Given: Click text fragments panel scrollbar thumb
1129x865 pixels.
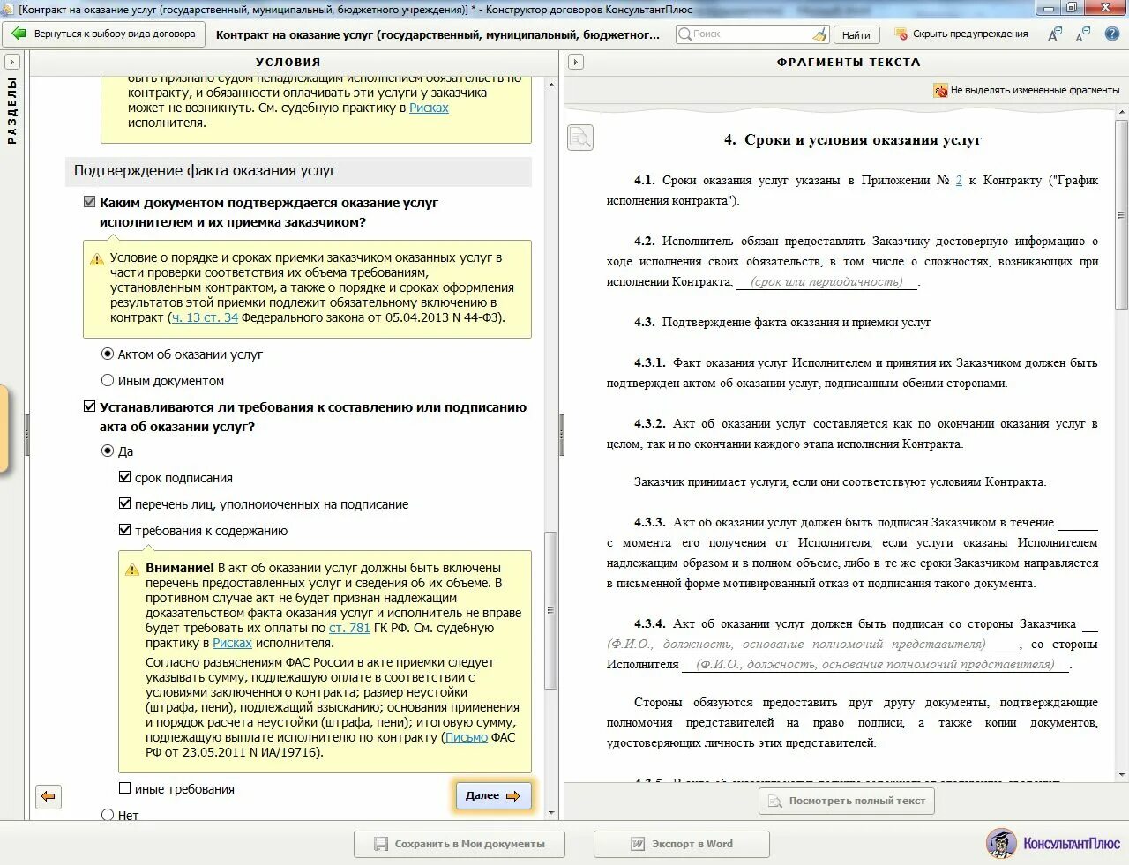Looking at the screenshot, I should 1121,214.
